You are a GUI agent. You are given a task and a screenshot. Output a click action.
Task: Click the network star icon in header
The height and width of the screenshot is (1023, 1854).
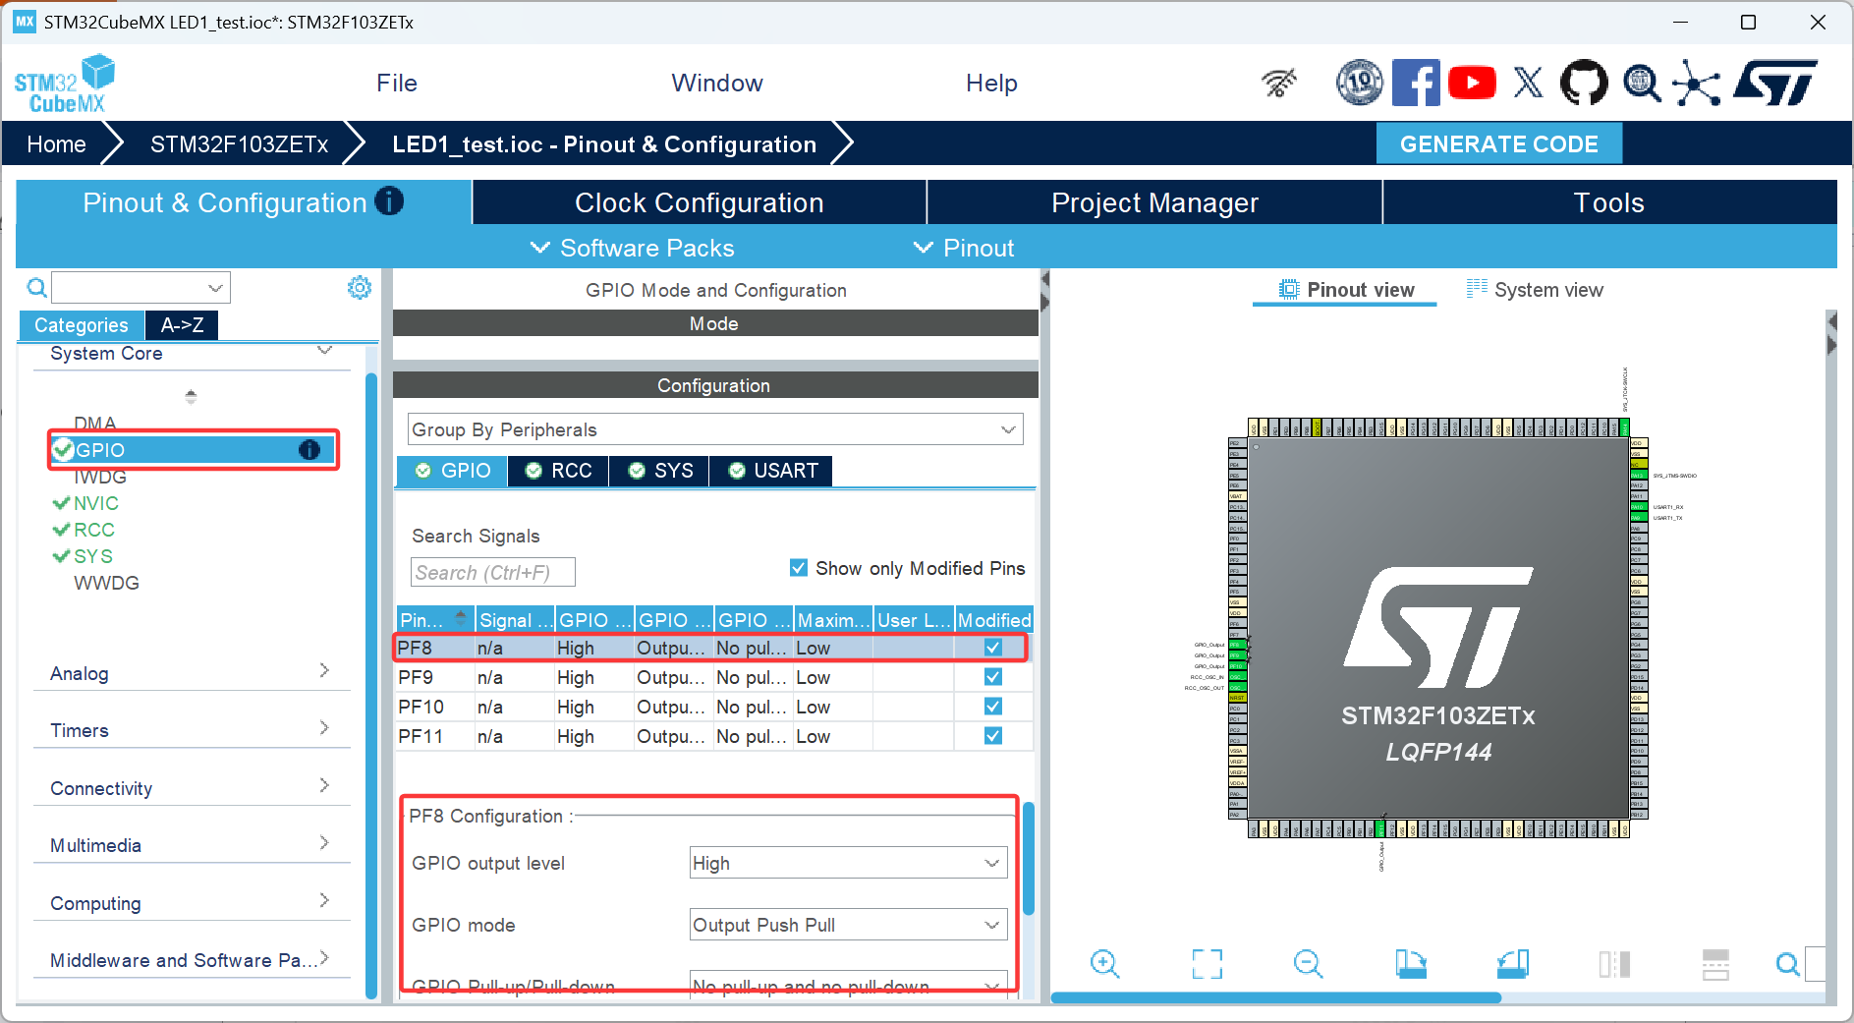coord(1697,83)
